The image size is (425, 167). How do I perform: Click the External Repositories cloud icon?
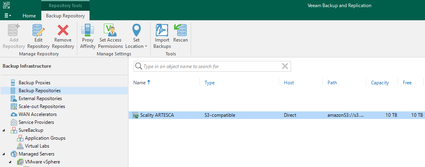13,99
